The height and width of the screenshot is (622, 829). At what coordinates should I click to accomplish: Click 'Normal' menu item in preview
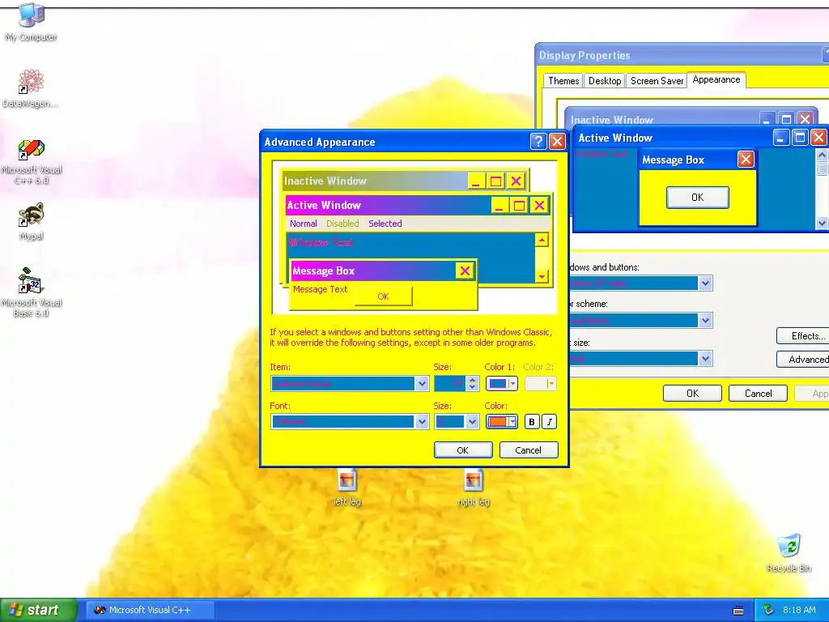(x=304, y=224)
